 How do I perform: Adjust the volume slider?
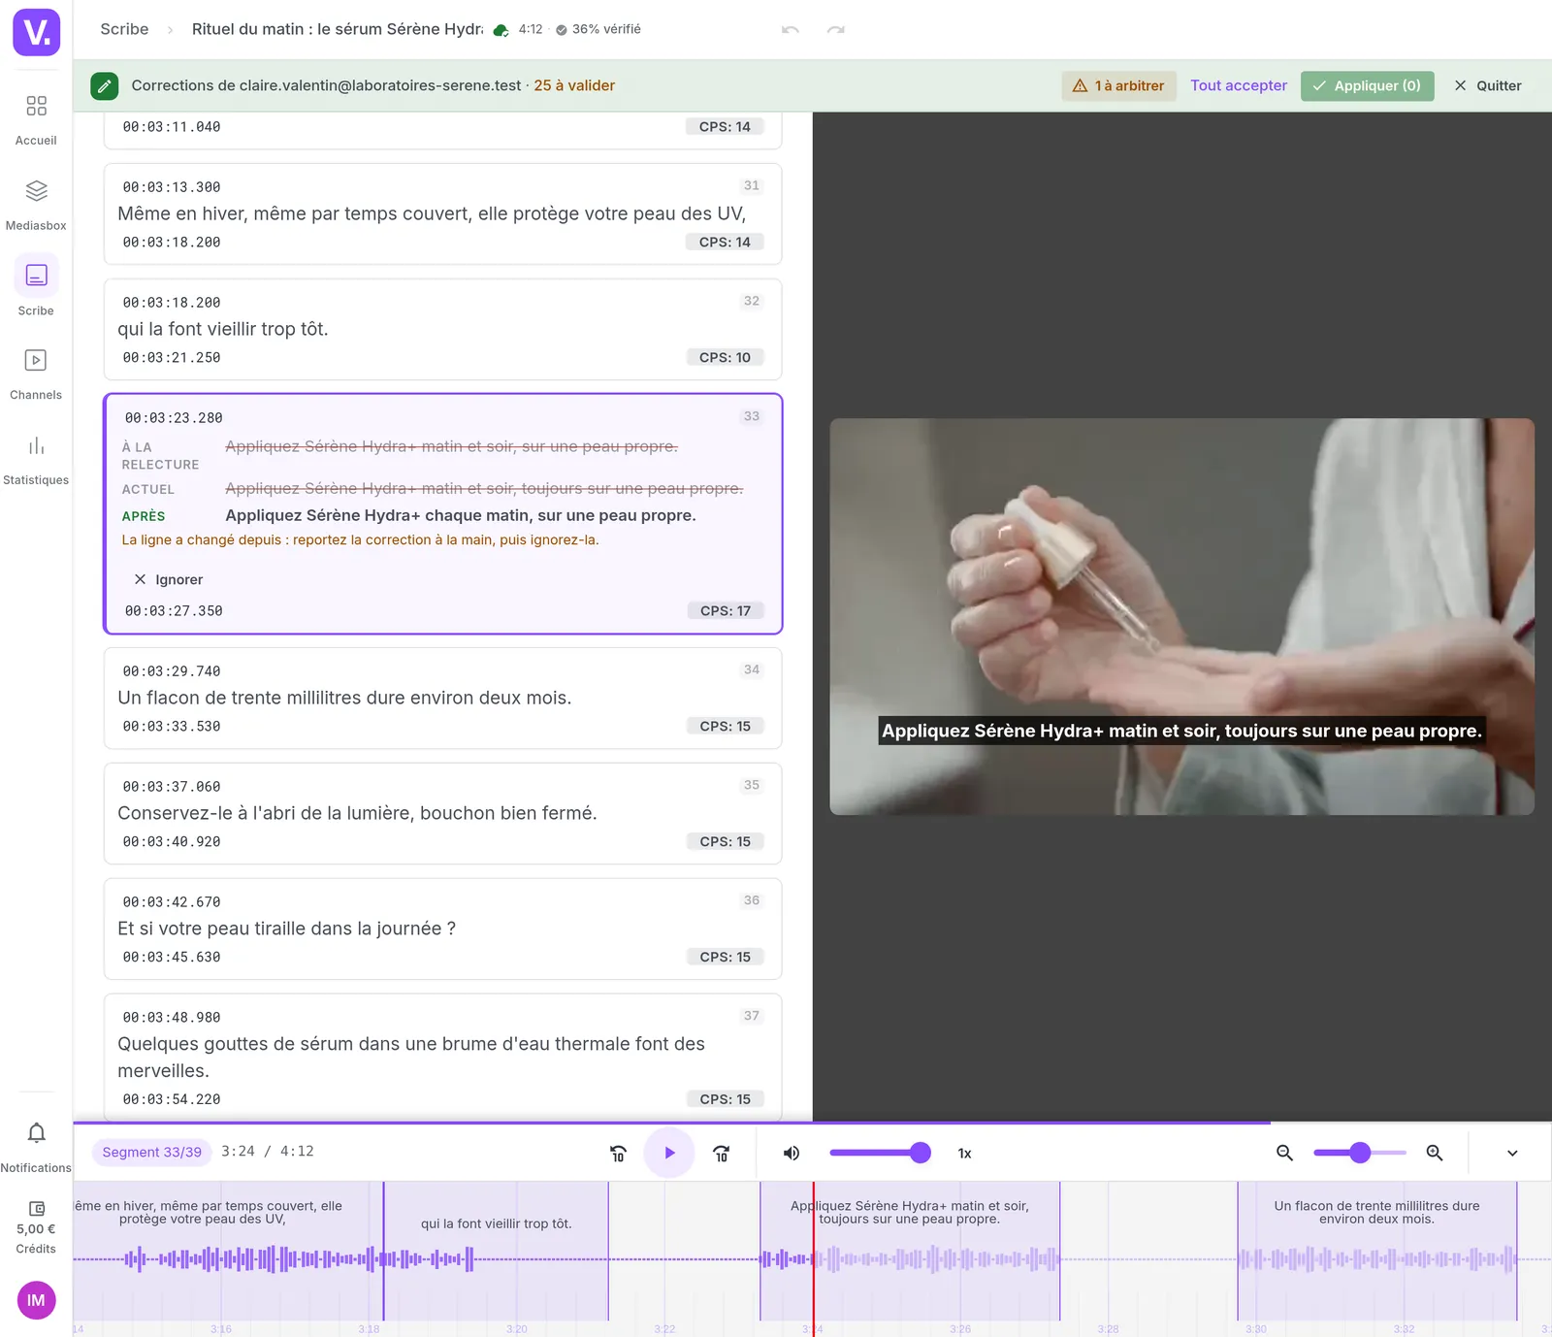tap(880, 1153)
